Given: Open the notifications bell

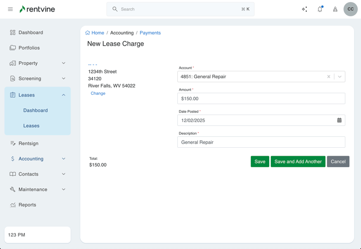Looking at the screenshot, I should click(320, 9).
